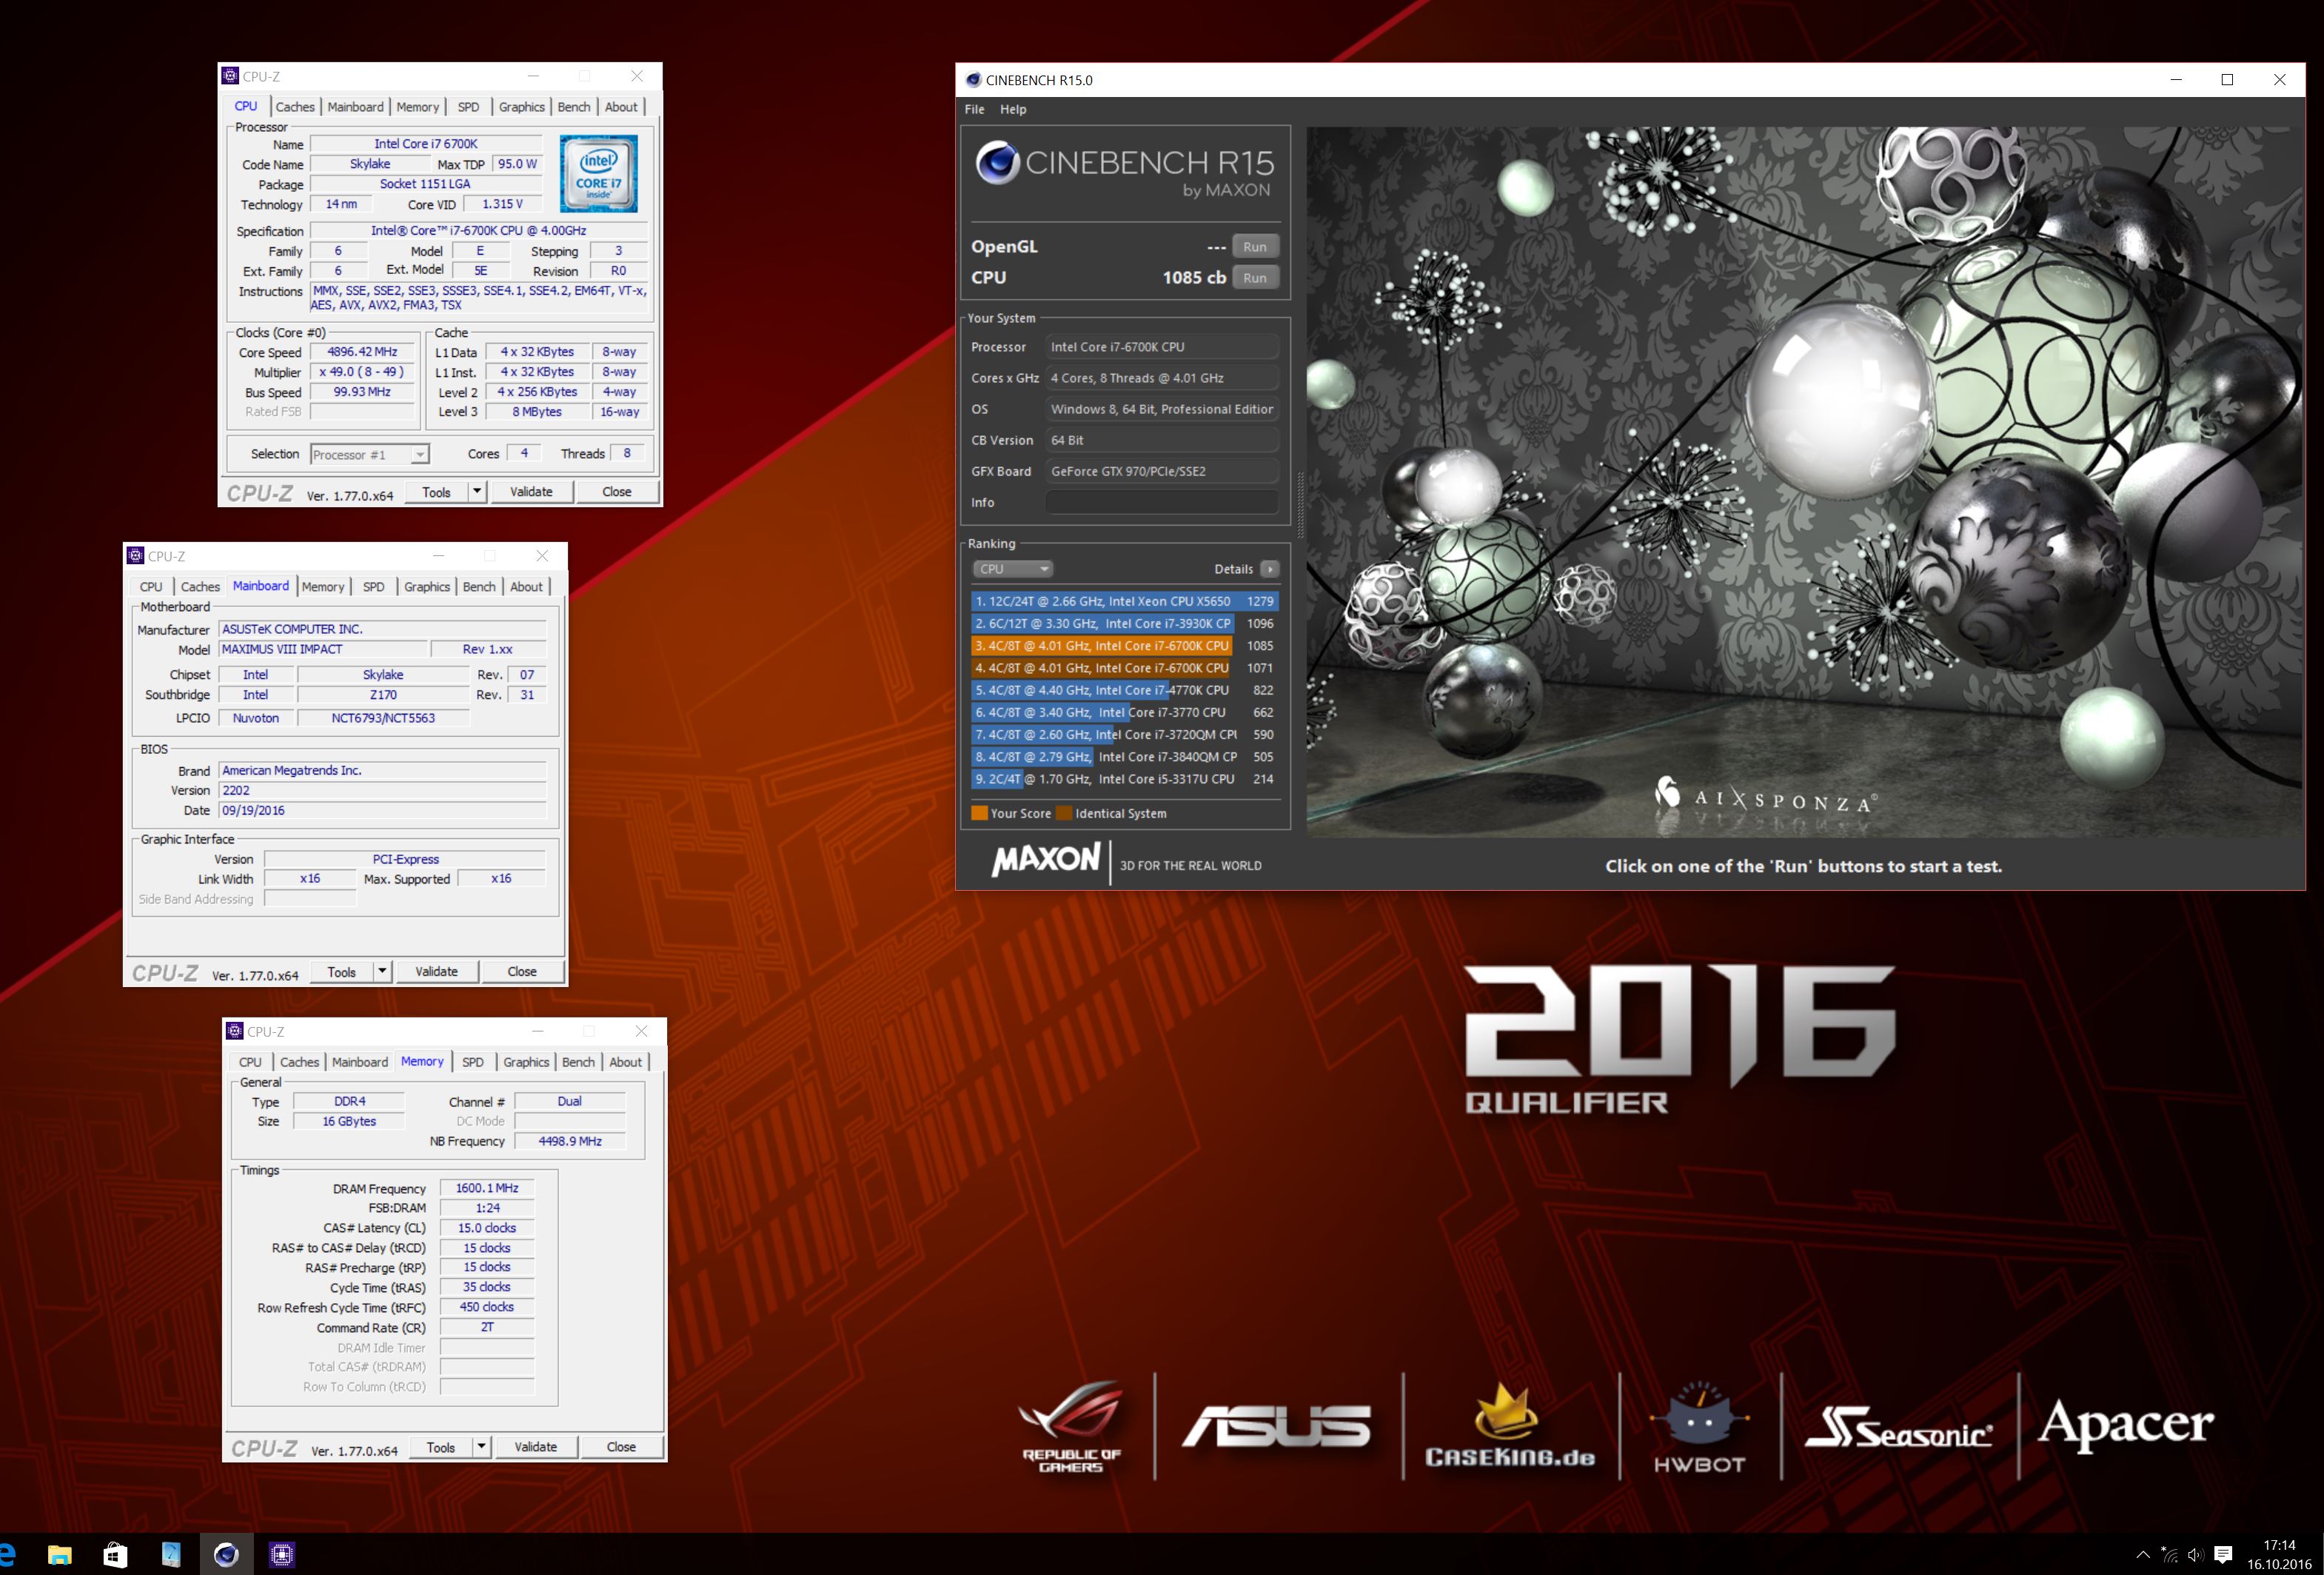Open the CPU ranking type dropdown

point(1012,569)
